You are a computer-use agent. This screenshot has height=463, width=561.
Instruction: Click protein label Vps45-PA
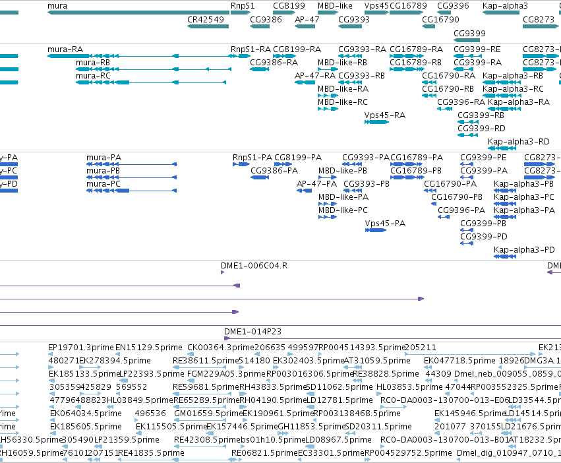[385, 224]
